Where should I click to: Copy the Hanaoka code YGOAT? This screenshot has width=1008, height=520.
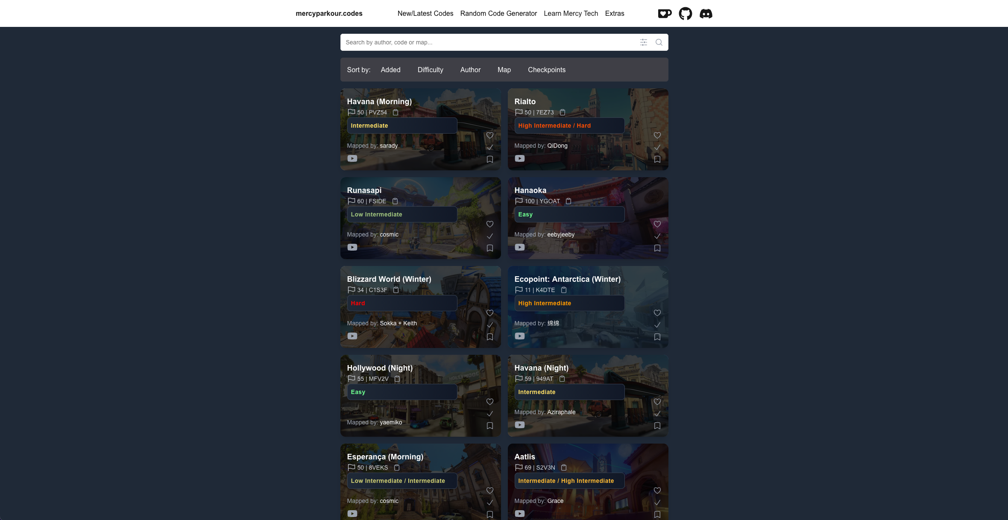(x=568, y=201)
